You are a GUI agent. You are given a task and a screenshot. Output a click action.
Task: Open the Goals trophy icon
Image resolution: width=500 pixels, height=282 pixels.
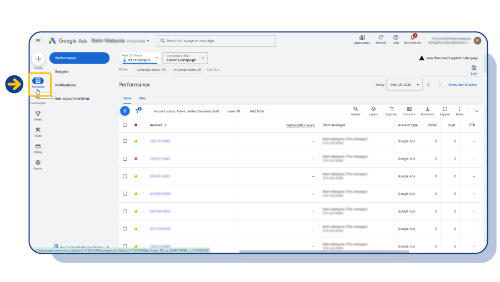(38, 114)
